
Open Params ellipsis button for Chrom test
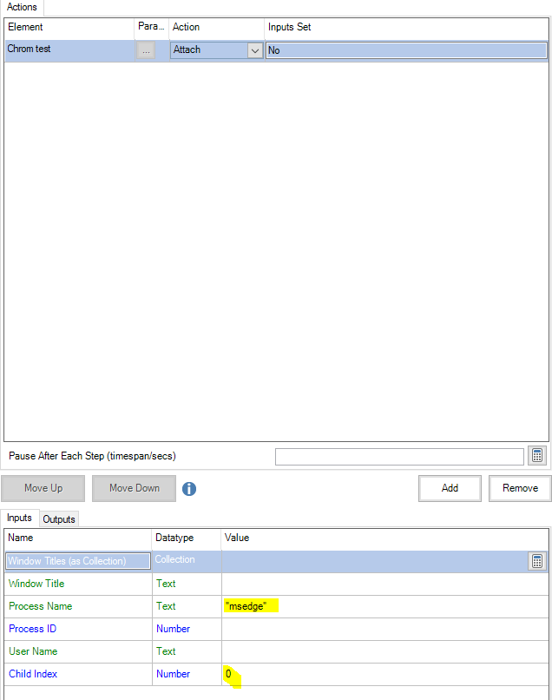[146, 50]
